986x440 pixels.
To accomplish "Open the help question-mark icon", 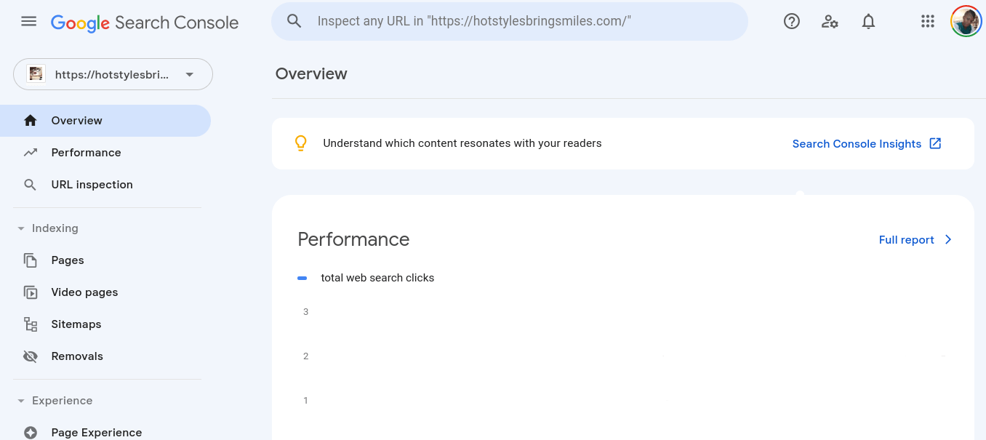I will [791, 21].
